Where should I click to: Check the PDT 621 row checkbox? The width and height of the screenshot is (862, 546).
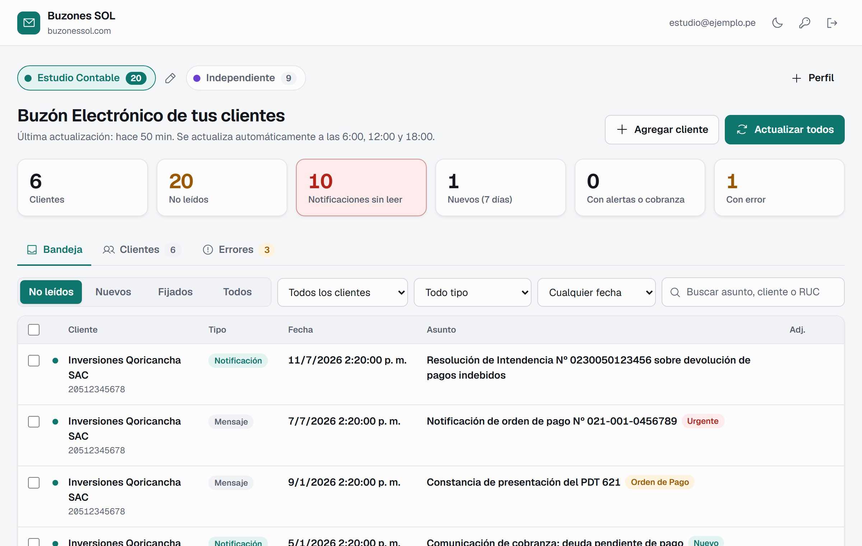(x=34, y=483)
